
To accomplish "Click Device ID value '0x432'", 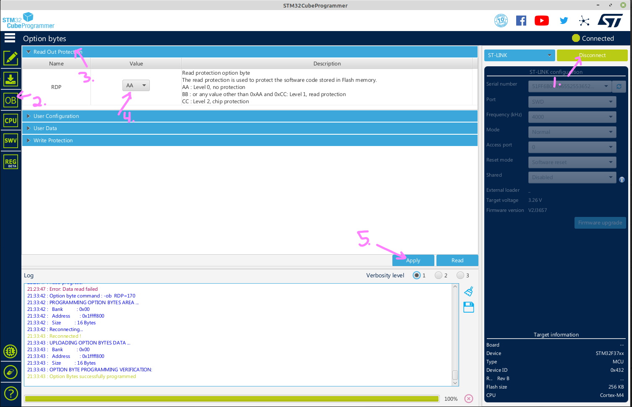I will [617, 370].
